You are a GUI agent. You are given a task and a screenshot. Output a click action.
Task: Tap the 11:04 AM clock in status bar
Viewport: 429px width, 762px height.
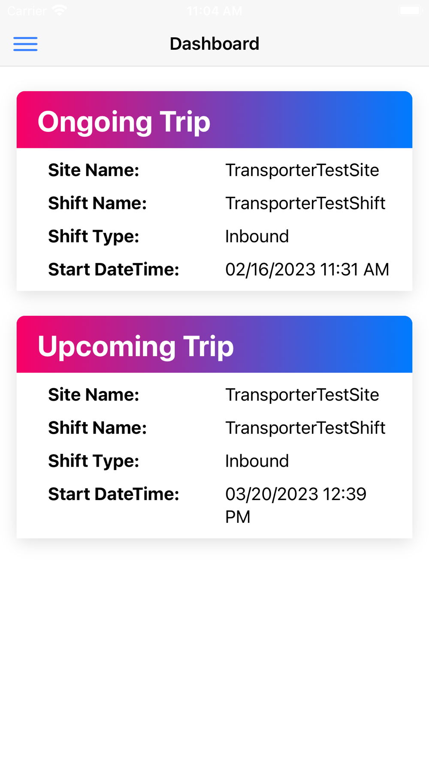click(214, 11)
